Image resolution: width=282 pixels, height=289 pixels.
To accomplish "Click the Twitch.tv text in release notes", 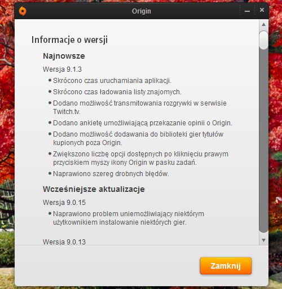I will point(67,112).
